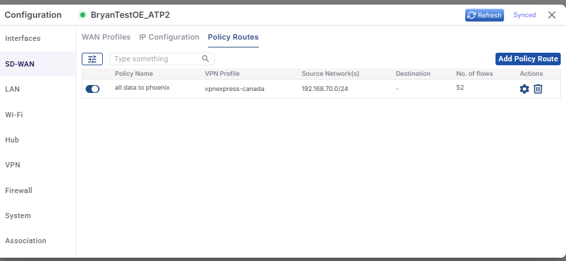Select the Policy Routes tab
Screen dimensions: 566x261
click(233, 37)
